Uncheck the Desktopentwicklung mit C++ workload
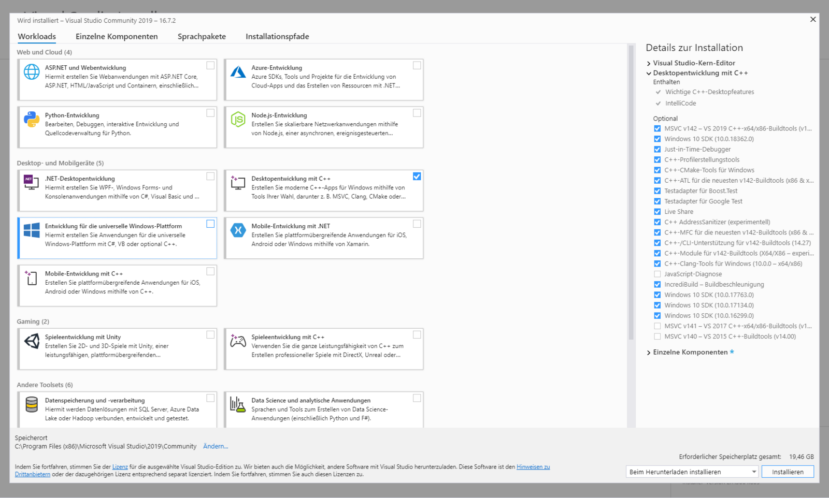The image size is (829, 498). [417, 177]
